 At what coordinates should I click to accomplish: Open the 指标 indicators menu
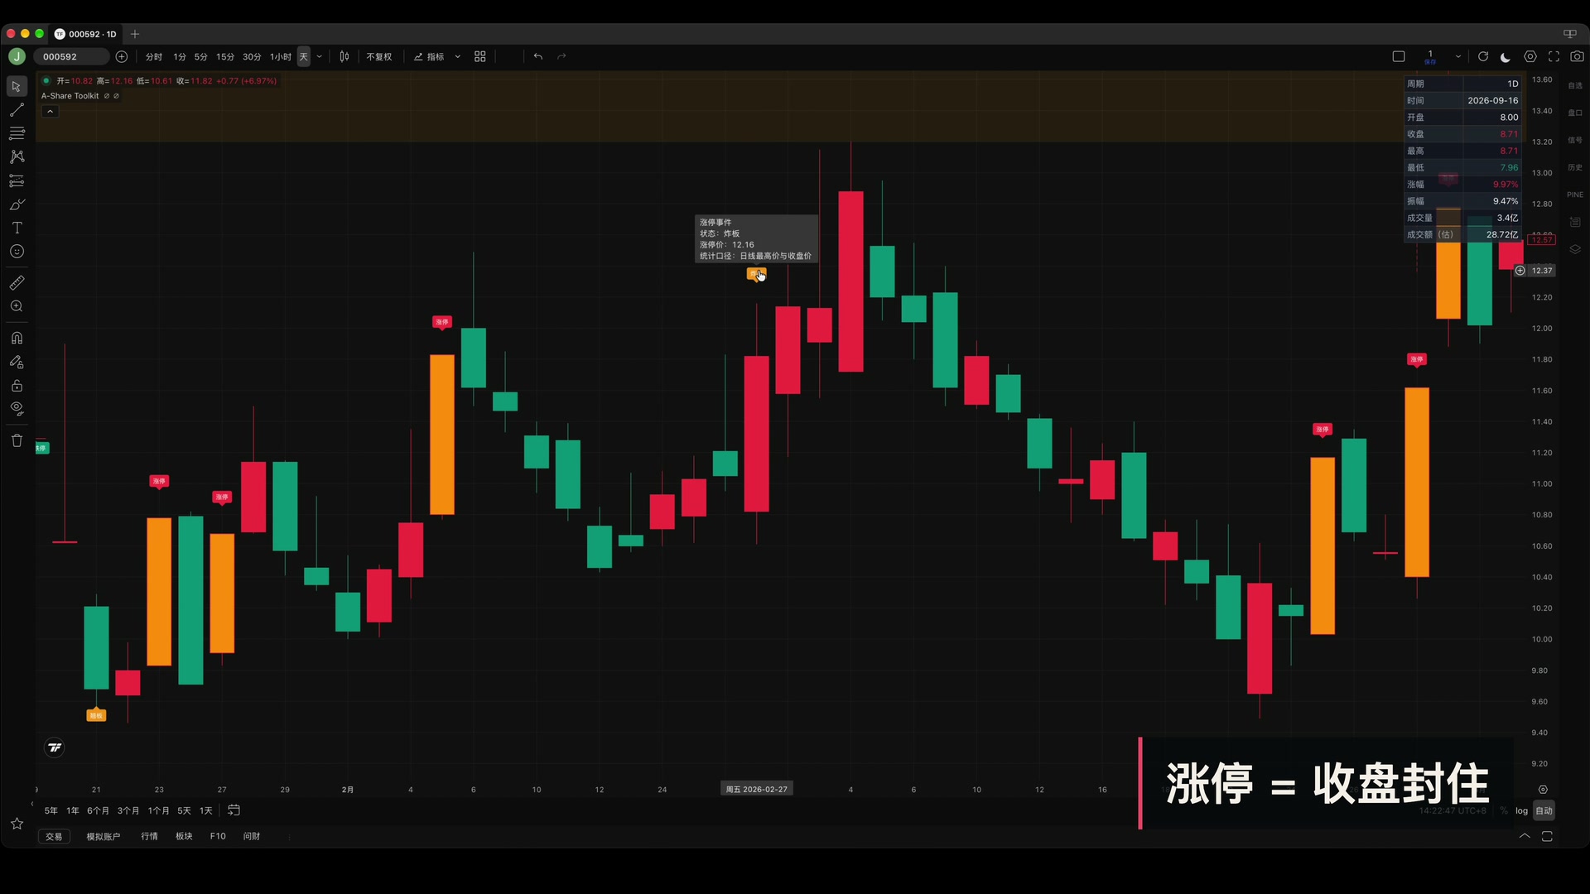click(430, 57)
